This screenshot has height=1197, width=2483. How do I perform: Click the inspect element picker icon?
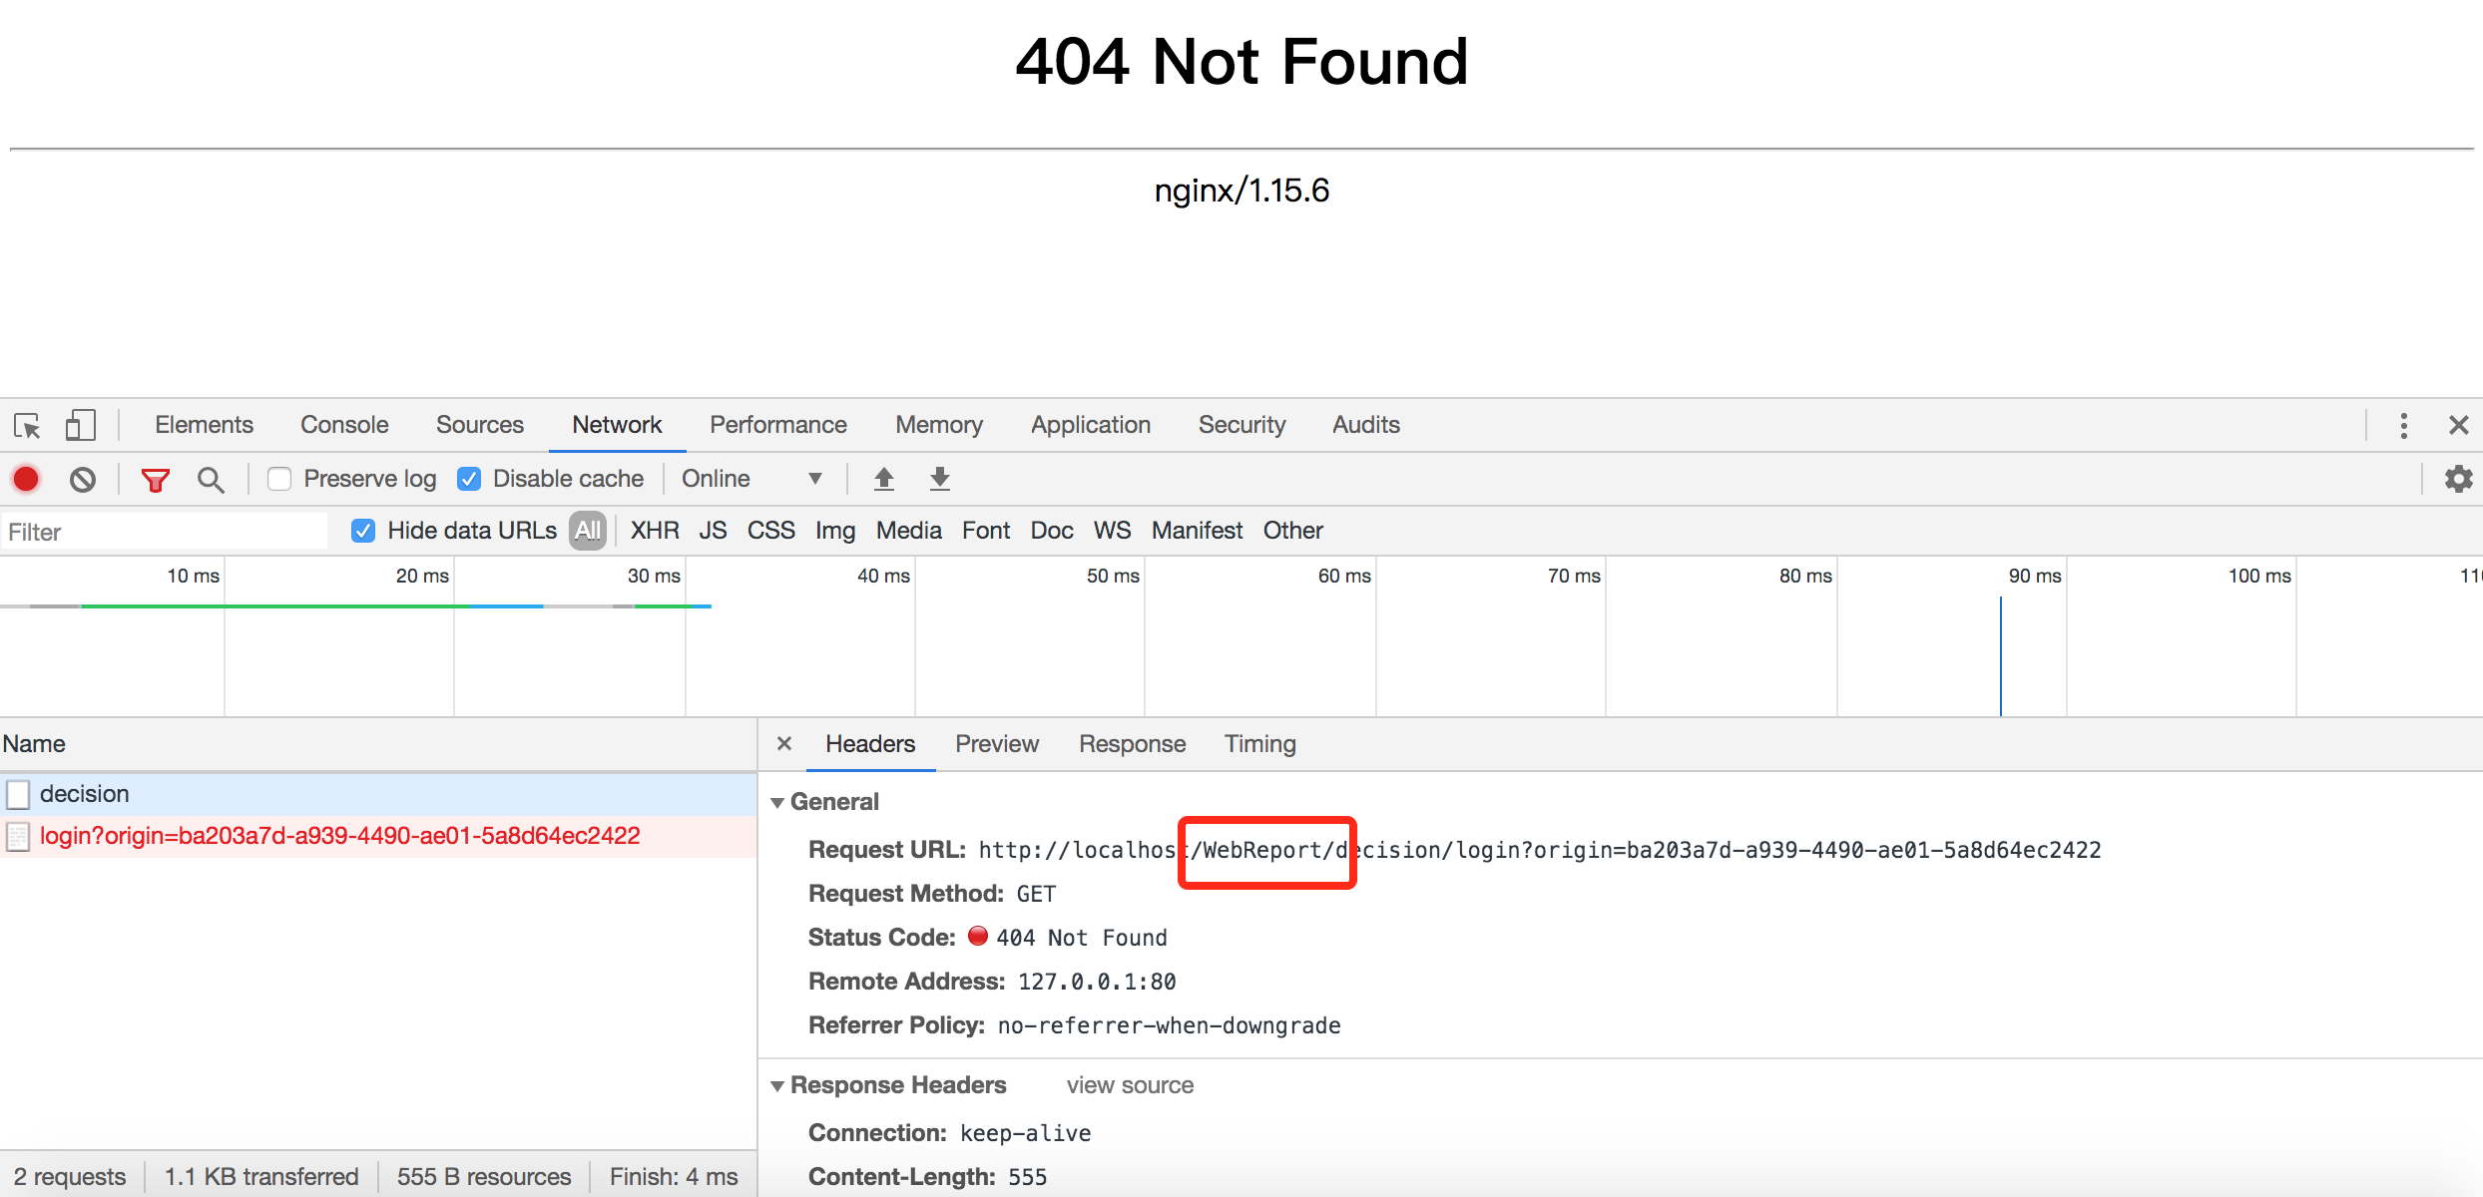tap(27, 426)
